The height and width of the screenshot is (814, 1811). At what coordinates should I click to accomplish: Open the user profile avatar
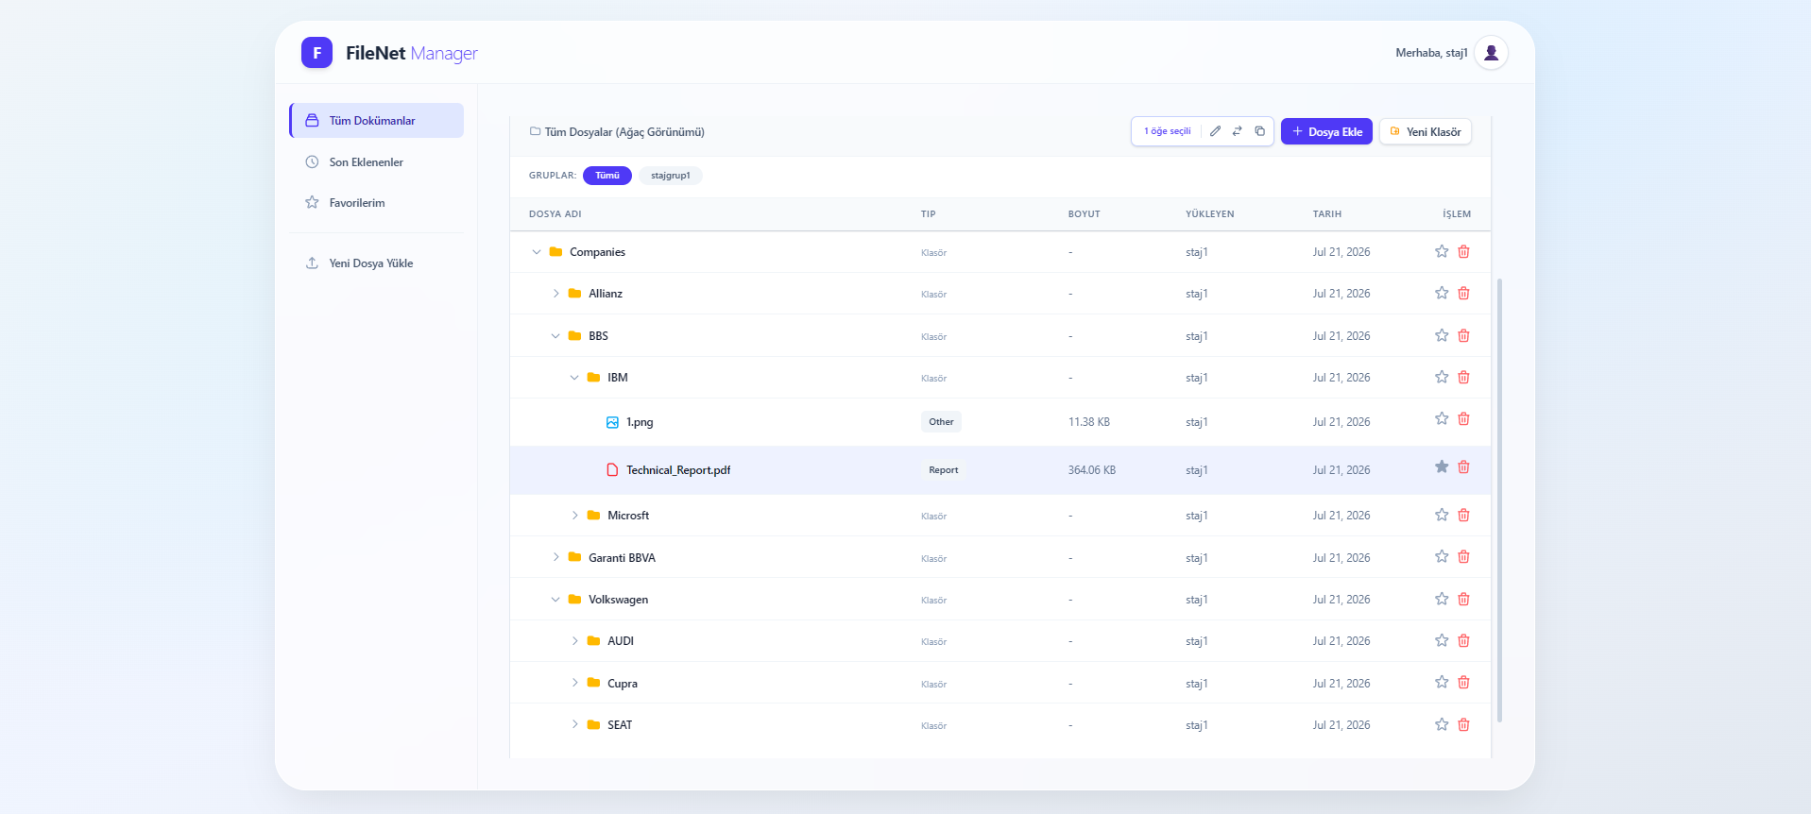point(1491,53)
